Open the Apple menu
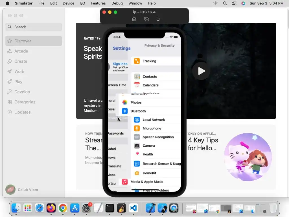This screenshot has width=289, height=217. [x=7, y=3]
